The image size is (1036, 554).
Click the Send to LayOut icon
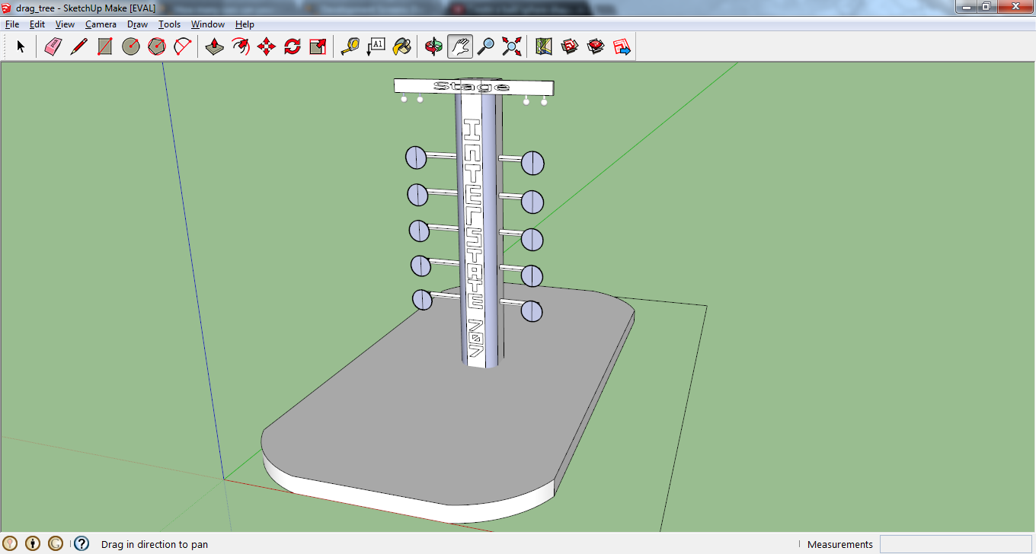point(622,46)
